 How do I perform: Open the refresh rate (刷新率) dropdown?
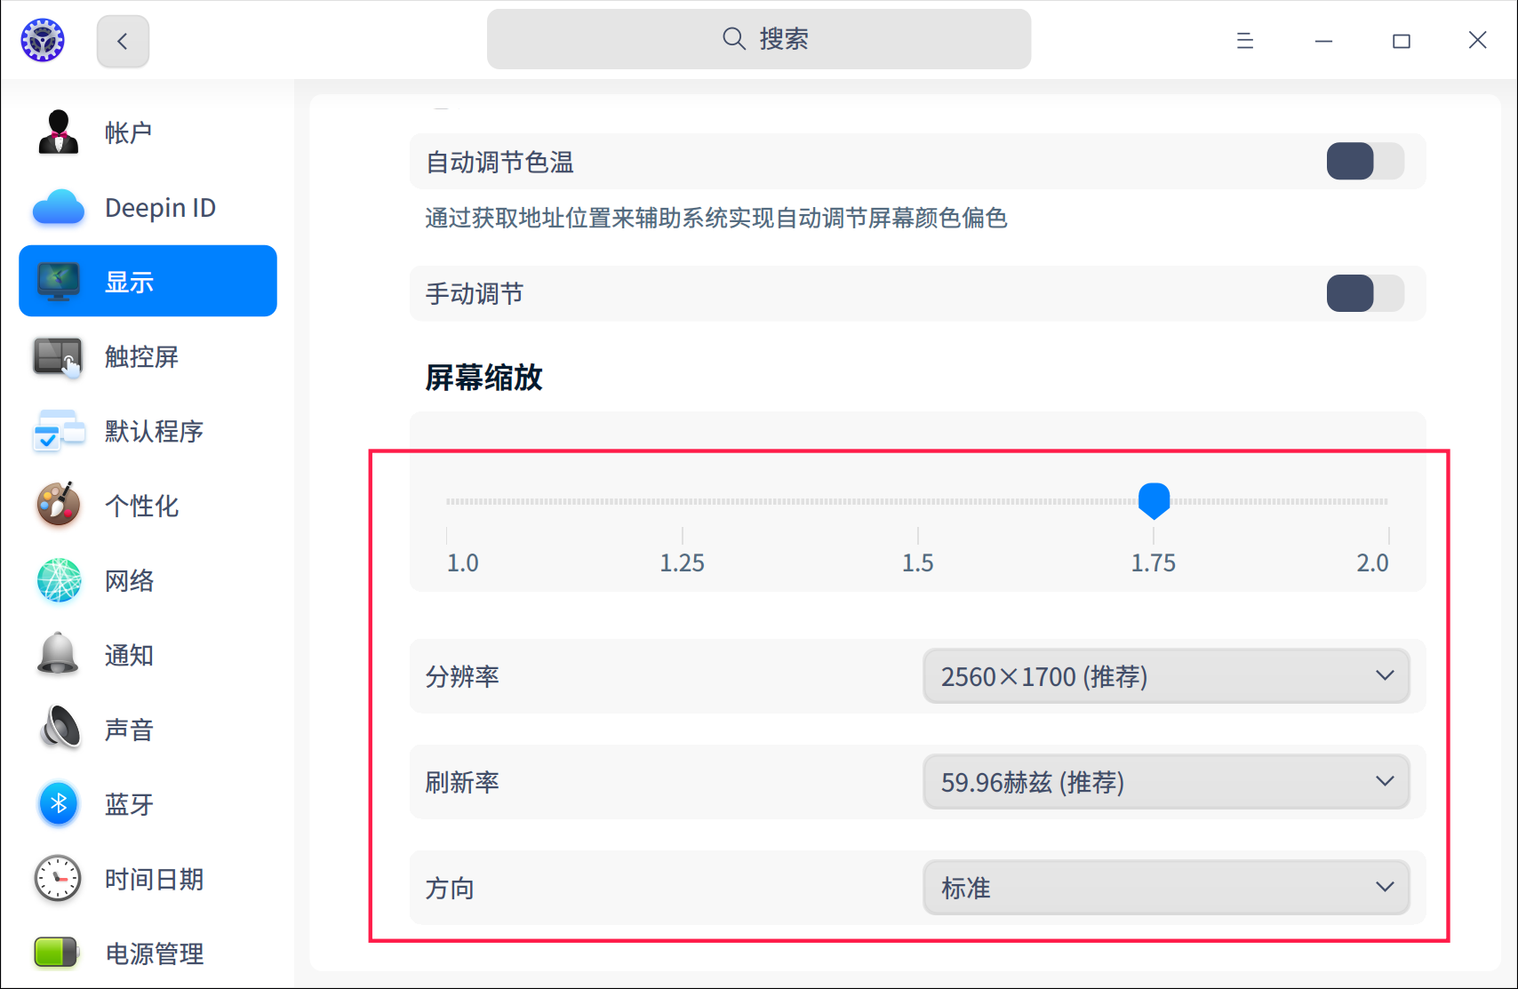pos(1166,782)
